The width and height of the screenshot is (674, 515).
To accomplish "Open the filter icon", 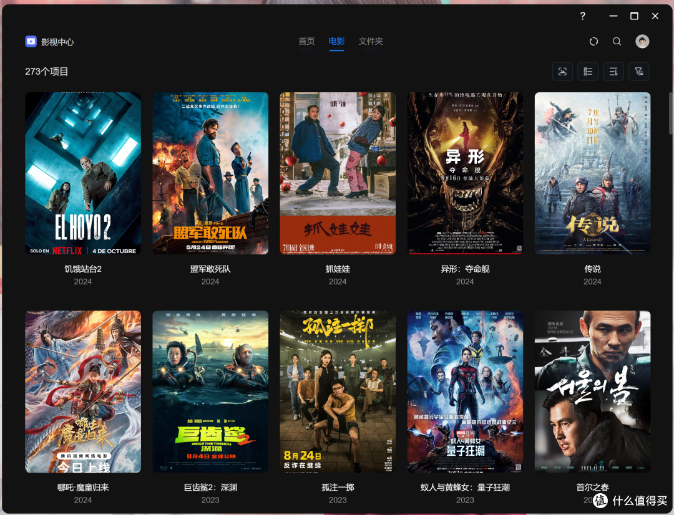I will click(x=639, y=71).
